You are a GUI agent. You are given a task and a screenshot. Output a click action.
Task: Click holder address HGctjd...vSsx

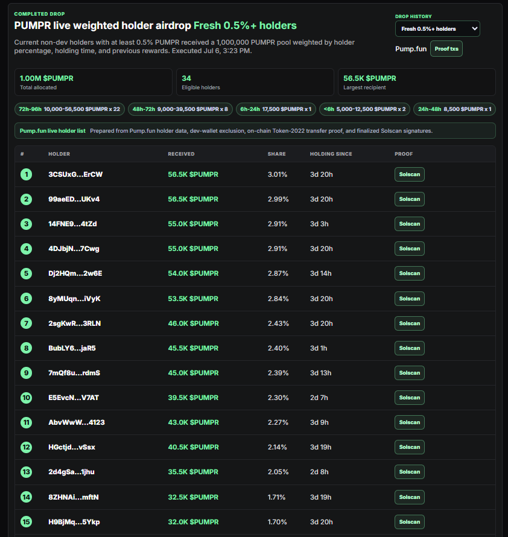(72, 447)
